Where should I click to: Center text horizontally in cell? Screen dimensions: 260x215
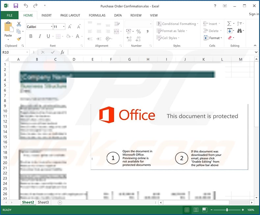click(99, 31)
